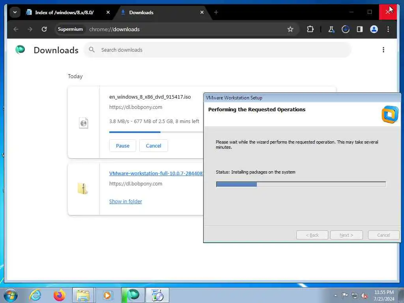Click the ISO download progress bar
404x303 pixels.
click(x=156, y=132)
